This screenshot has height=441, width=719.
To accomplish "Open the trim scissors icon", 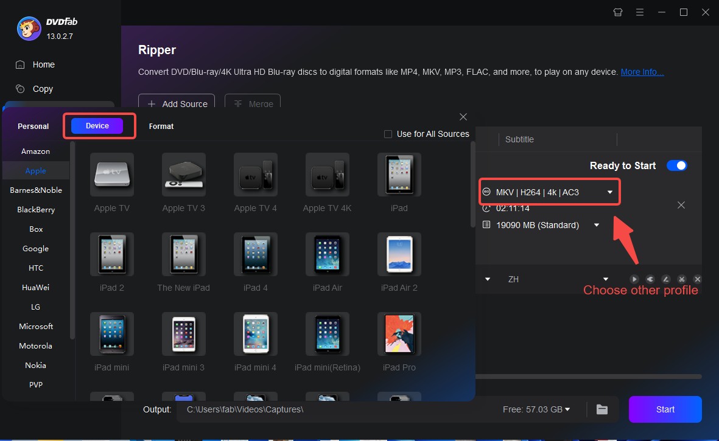I will tap(682, 279).
